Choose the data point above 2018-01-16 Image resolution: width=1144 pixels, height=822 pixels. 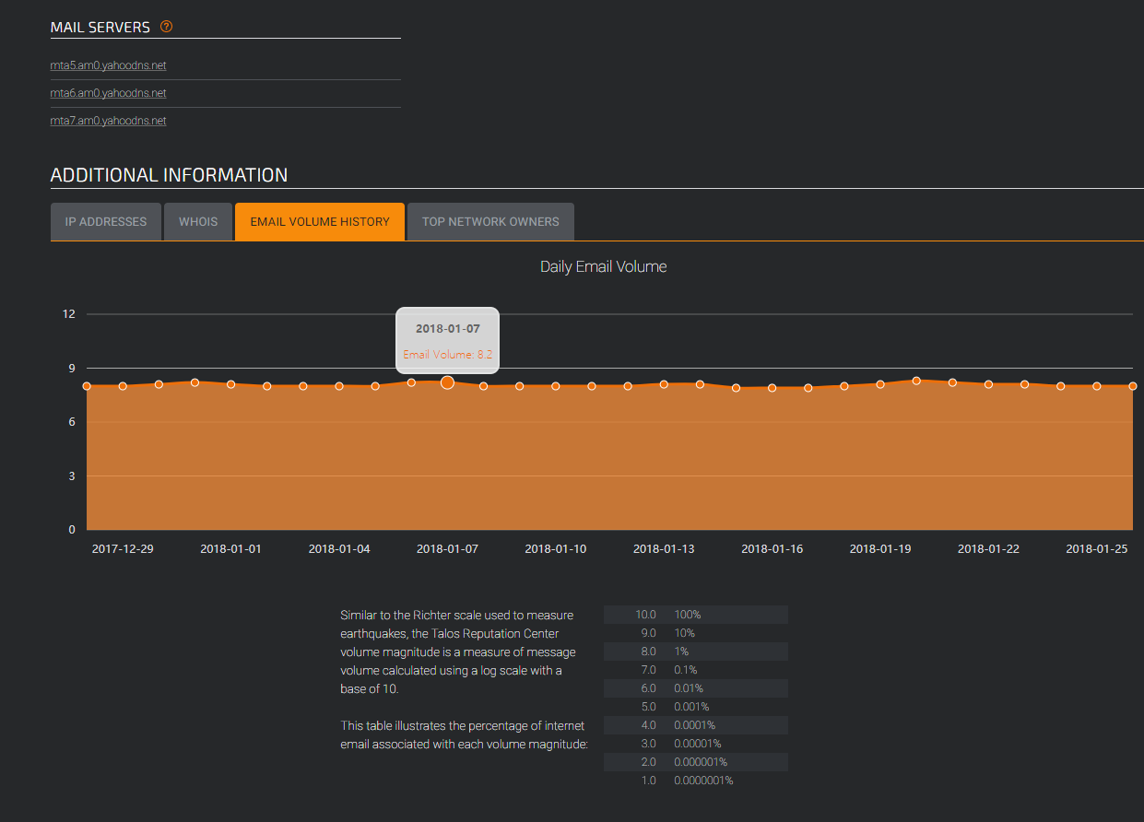(x=772, y=388)
